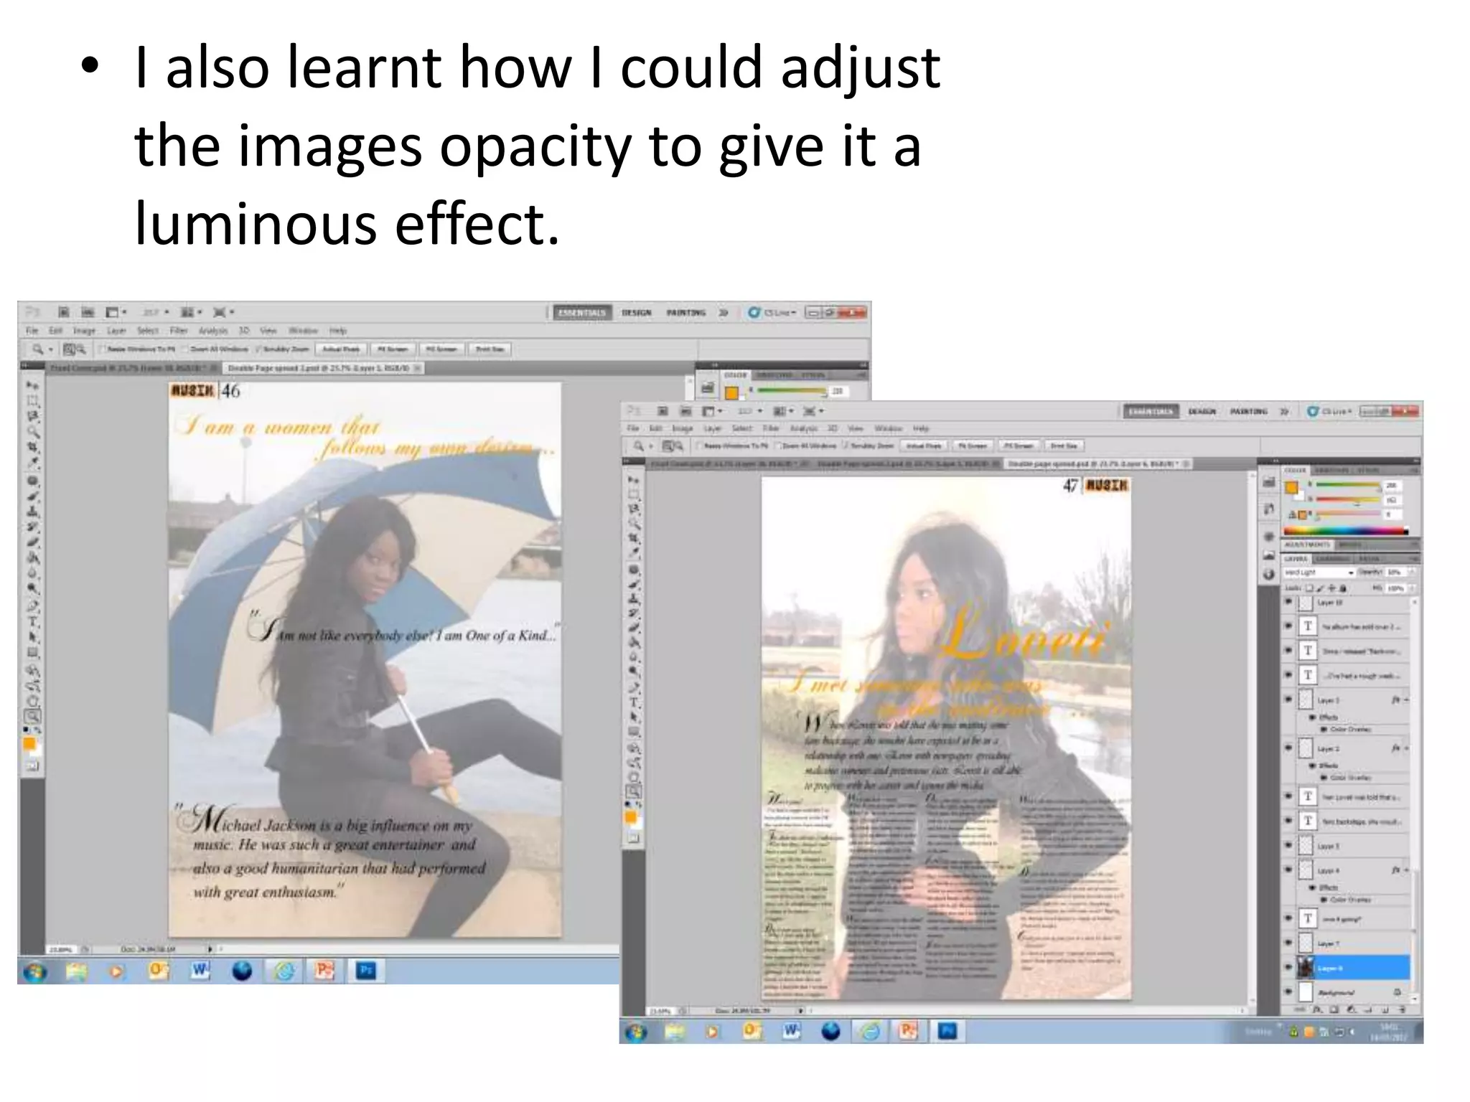This screenshot has width=1470, height=1102.
Task: Open Mini Bridge from right window's application bar
Action: click(x=686, y=411)
